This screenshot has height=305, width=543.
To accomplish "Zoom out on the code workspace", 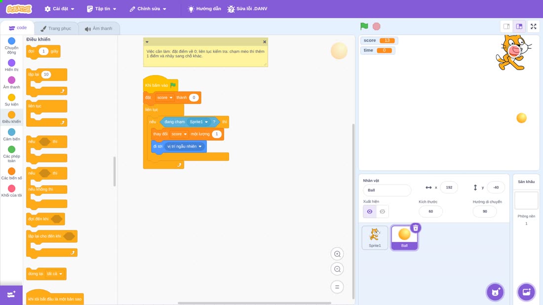I will [x=337, y=269].
